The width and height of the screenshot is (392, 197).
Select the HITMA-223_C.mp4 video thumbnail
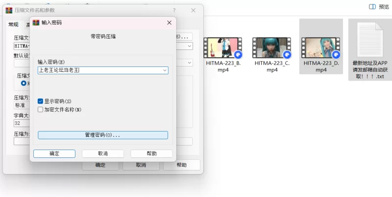click(x=272, y=47)
